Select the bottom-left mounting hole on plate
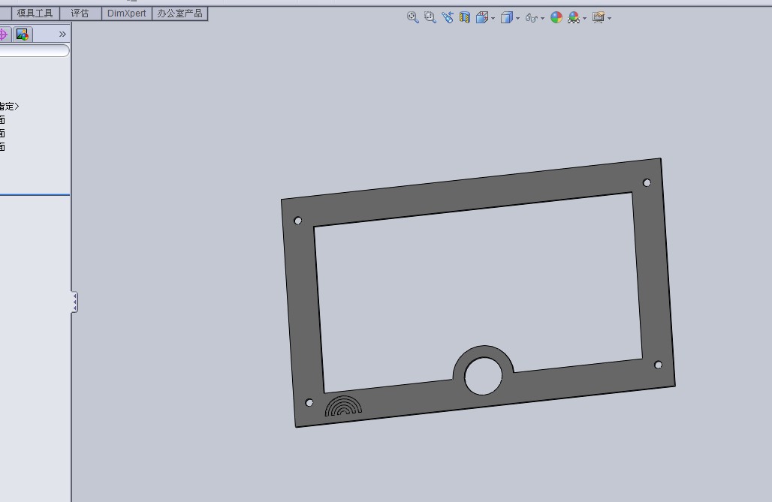This screenshot has width=772, height=502. (x=309, y=403)
